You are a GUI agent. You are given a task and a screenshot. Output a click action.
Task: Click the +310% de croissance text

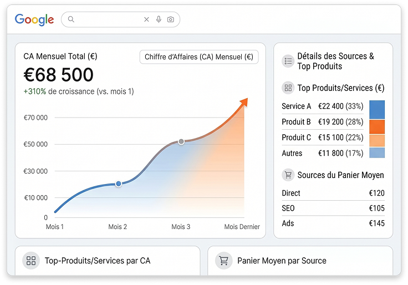(x=79, y=91)
